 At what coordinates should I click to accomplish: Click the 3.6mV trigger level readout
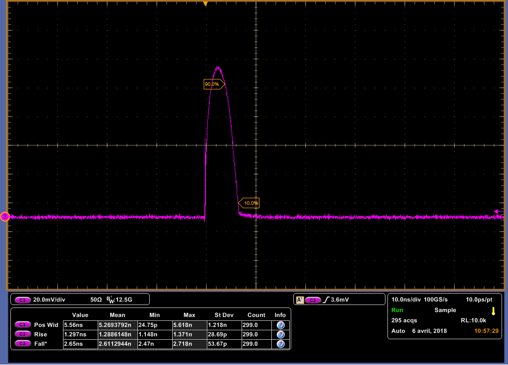click(x=339, y=299)
